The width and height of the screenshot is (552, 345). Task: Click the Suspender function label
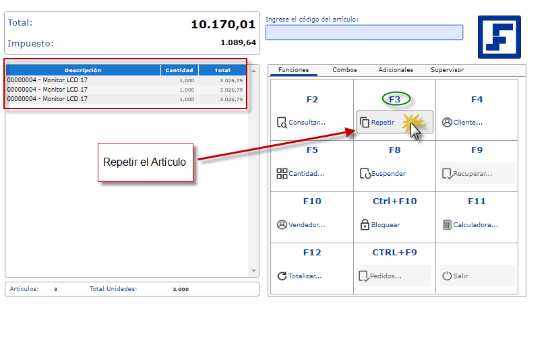click(x=388, y=174)
